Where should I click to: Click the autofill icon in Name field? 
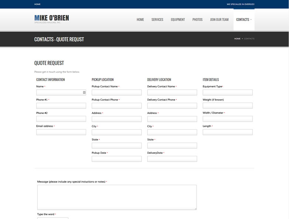click(84, 93)
